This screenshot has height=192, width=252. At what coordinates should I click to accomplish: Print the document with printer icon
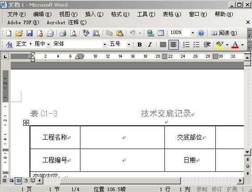[63, 33]
